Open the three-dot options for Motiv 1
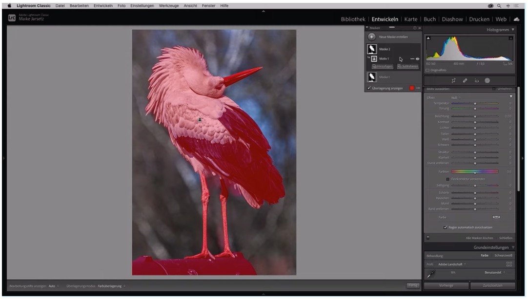The height and width of the screenshot is (299, 528). click(x=412, y=59)
